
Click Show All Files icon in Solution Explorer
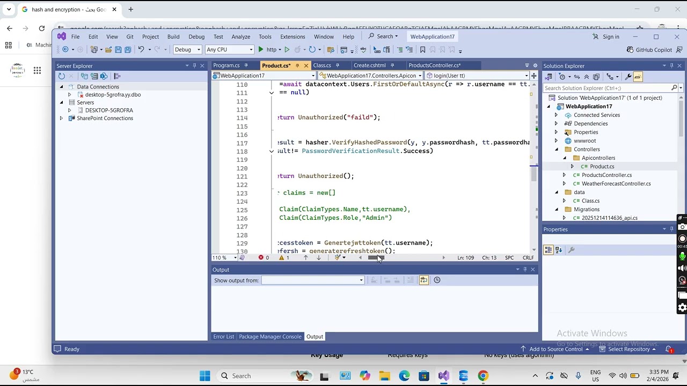(x=596, y=77)
